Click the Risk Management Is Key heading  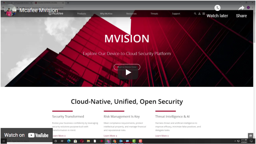coord(122,116)
